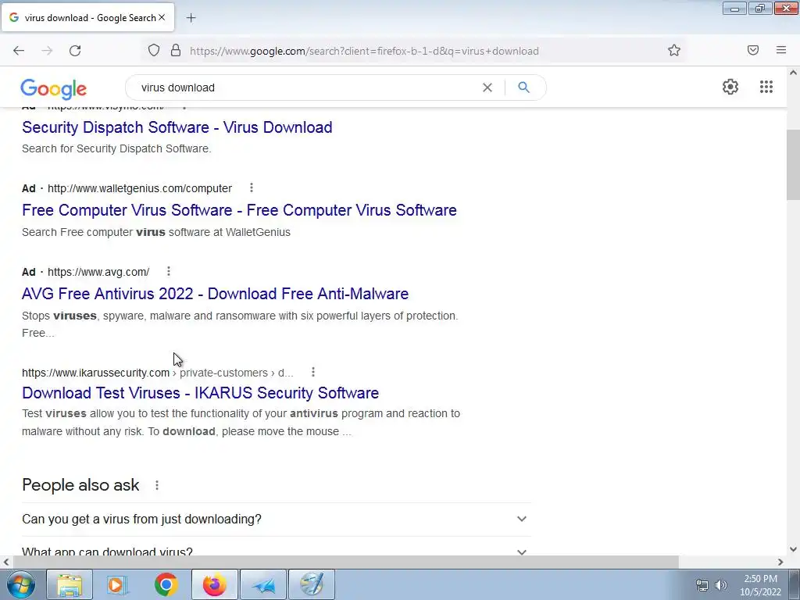Screen dimensions: 800x600
Task: Click the horizontal scroll left arrow
Action: pyautogui.click(x=5, y=562)
